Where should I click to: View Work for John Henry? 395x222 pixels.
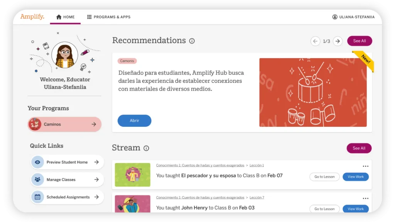click(x=355, y=209)
